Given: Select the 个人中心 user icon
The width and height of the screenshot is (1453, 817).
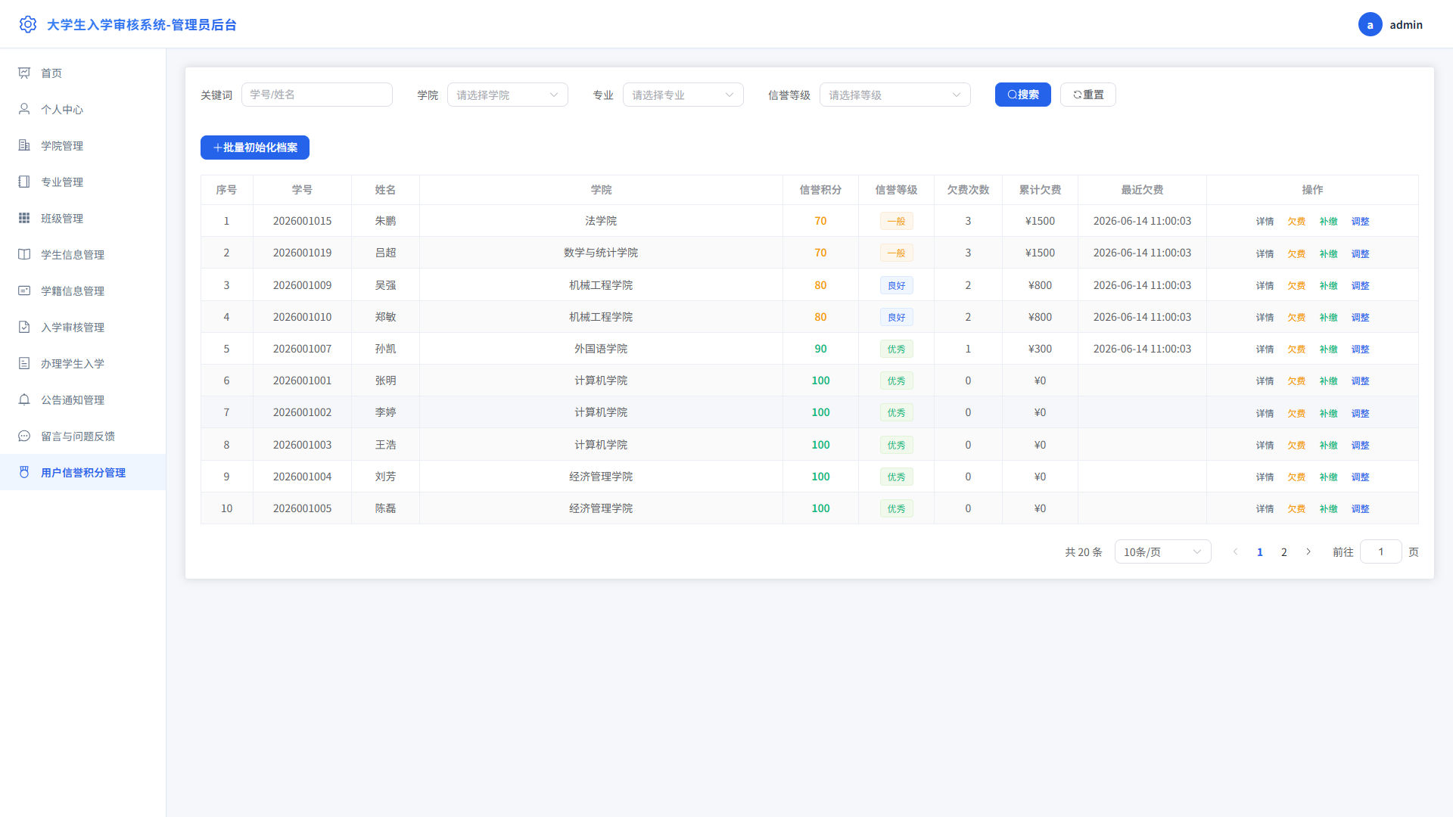Looking at the screenshot, I should (24, 109).
